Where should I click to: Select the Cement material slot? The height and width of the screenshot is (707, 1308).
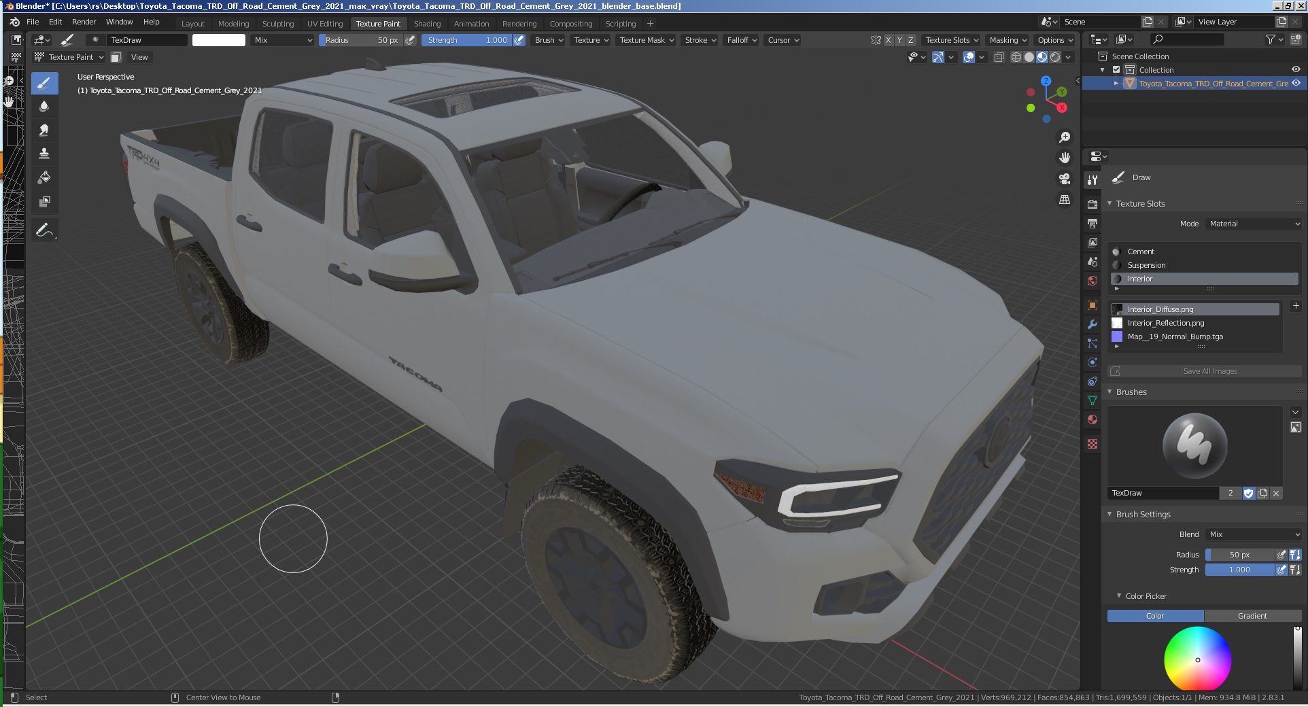pos(1205,252)
